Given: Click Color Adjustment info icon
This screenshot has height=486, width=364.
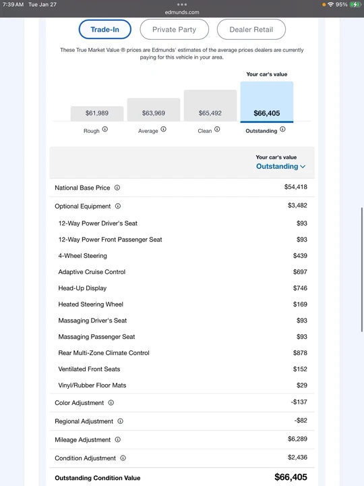Looking at the screenshot, I should [111, 402].
